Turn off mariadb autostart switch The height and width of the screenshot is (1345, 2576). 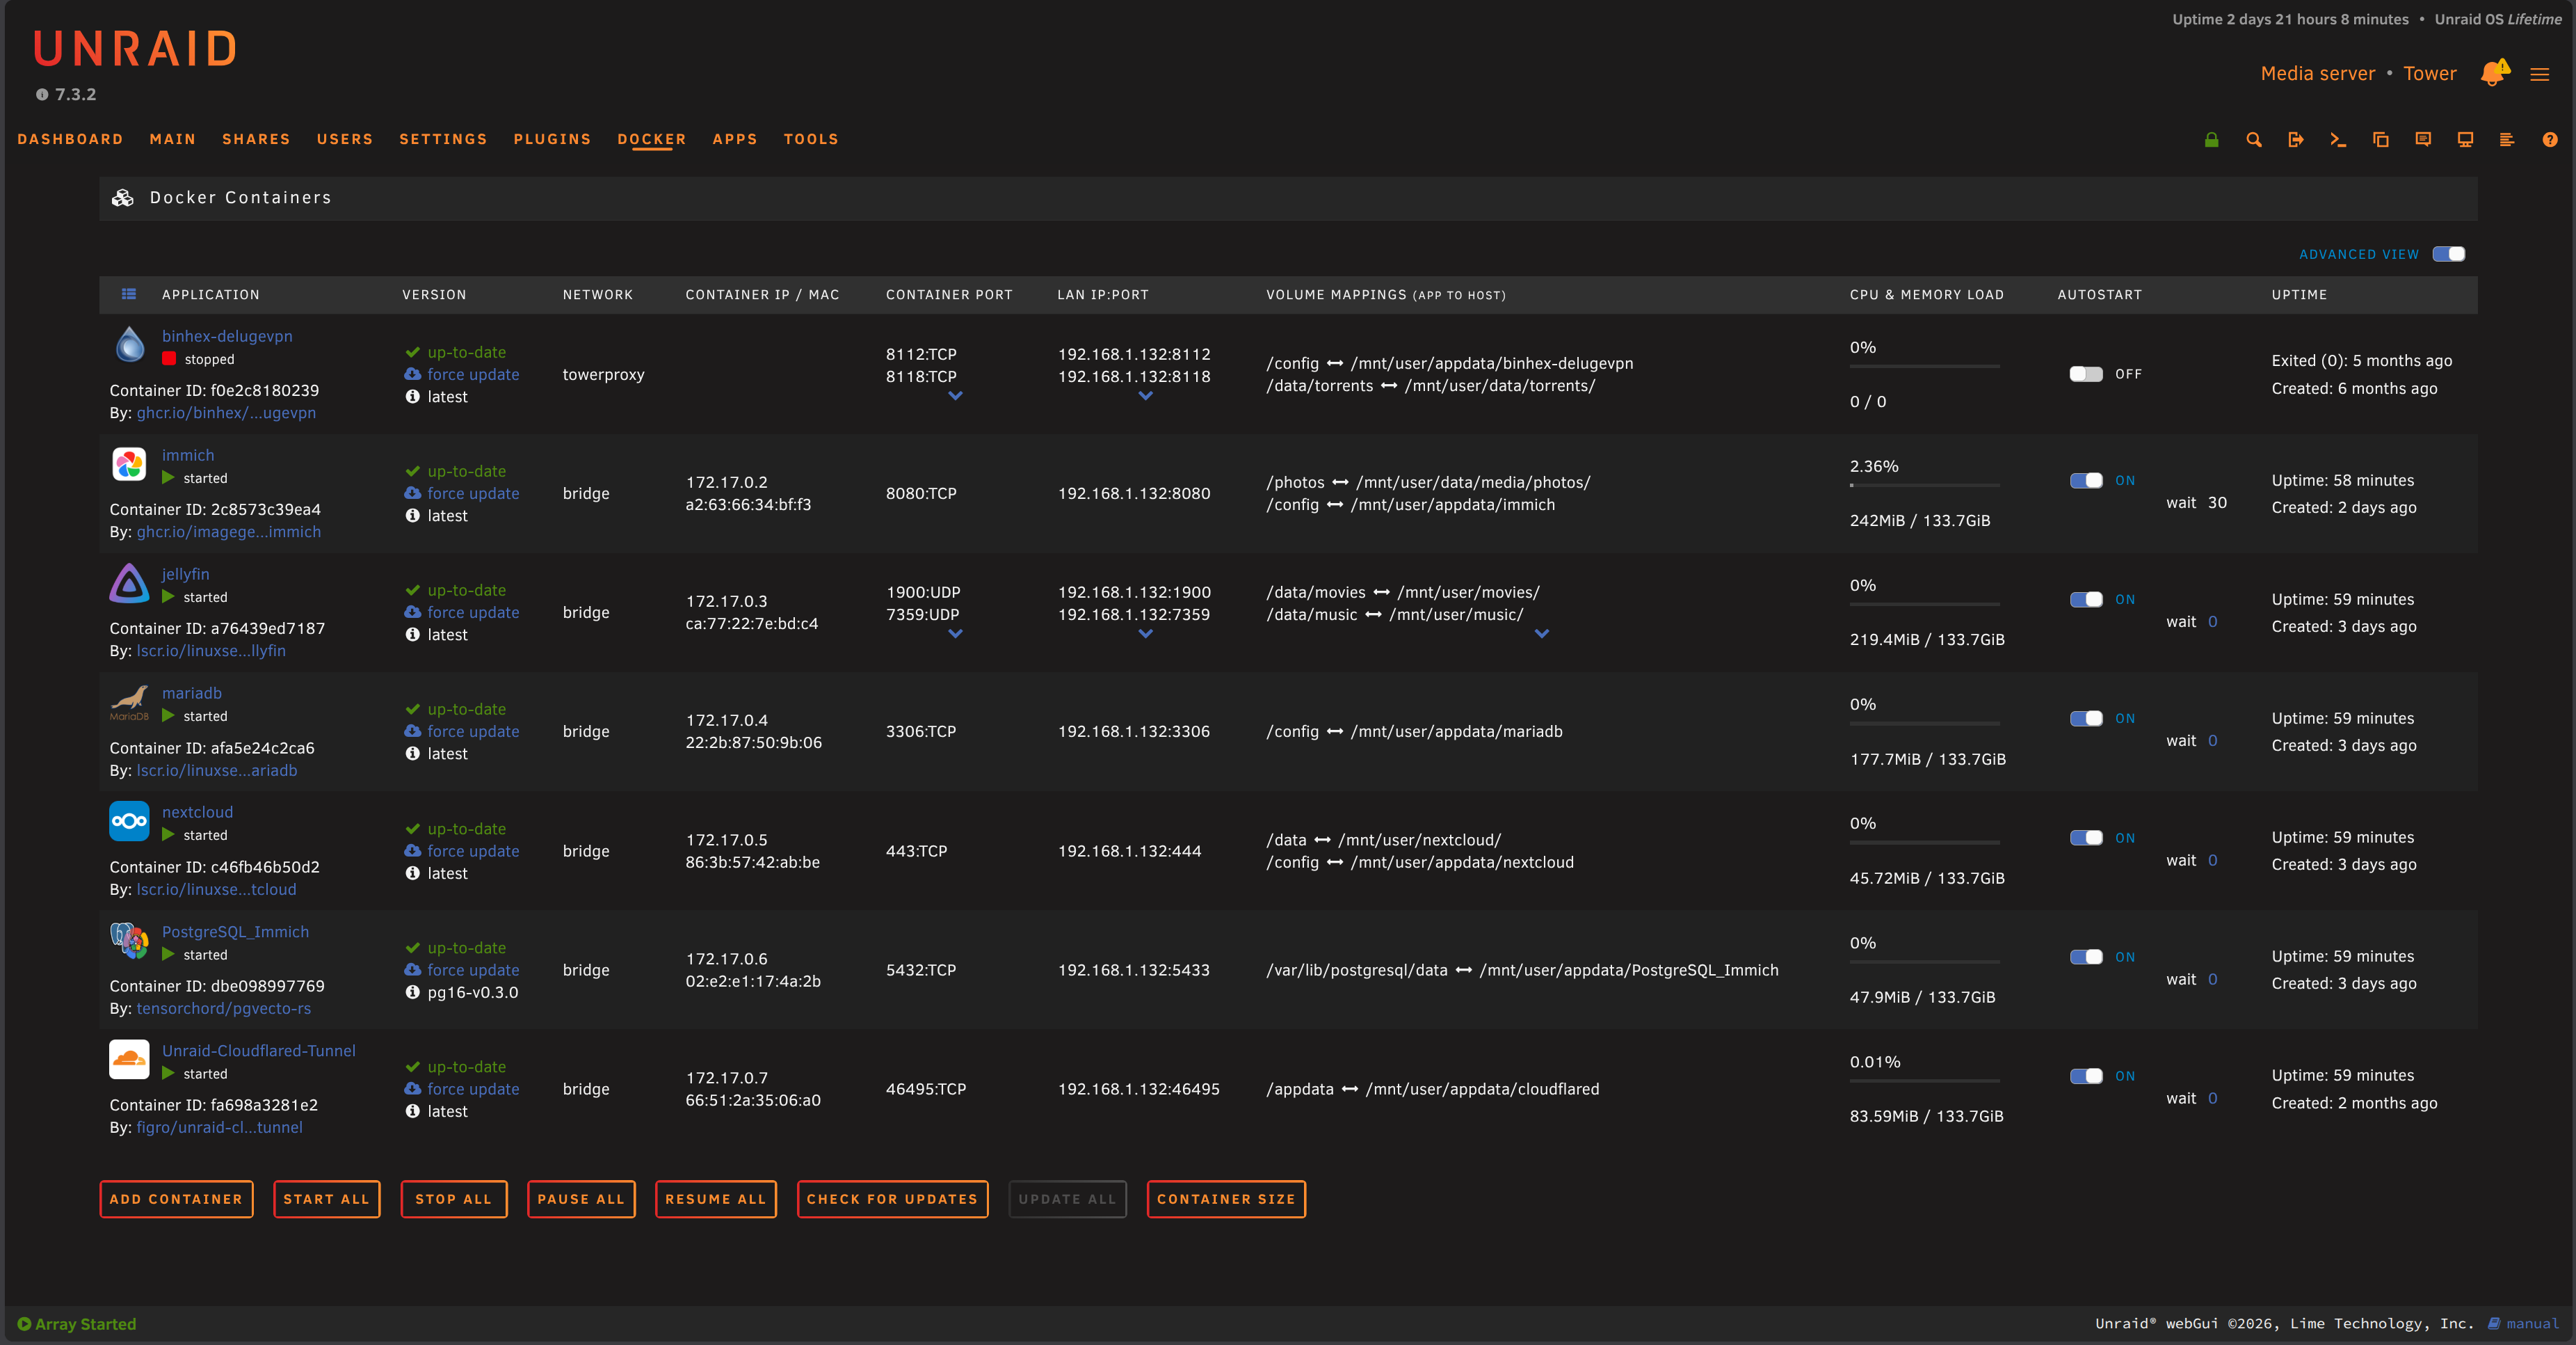(2086, 719)
